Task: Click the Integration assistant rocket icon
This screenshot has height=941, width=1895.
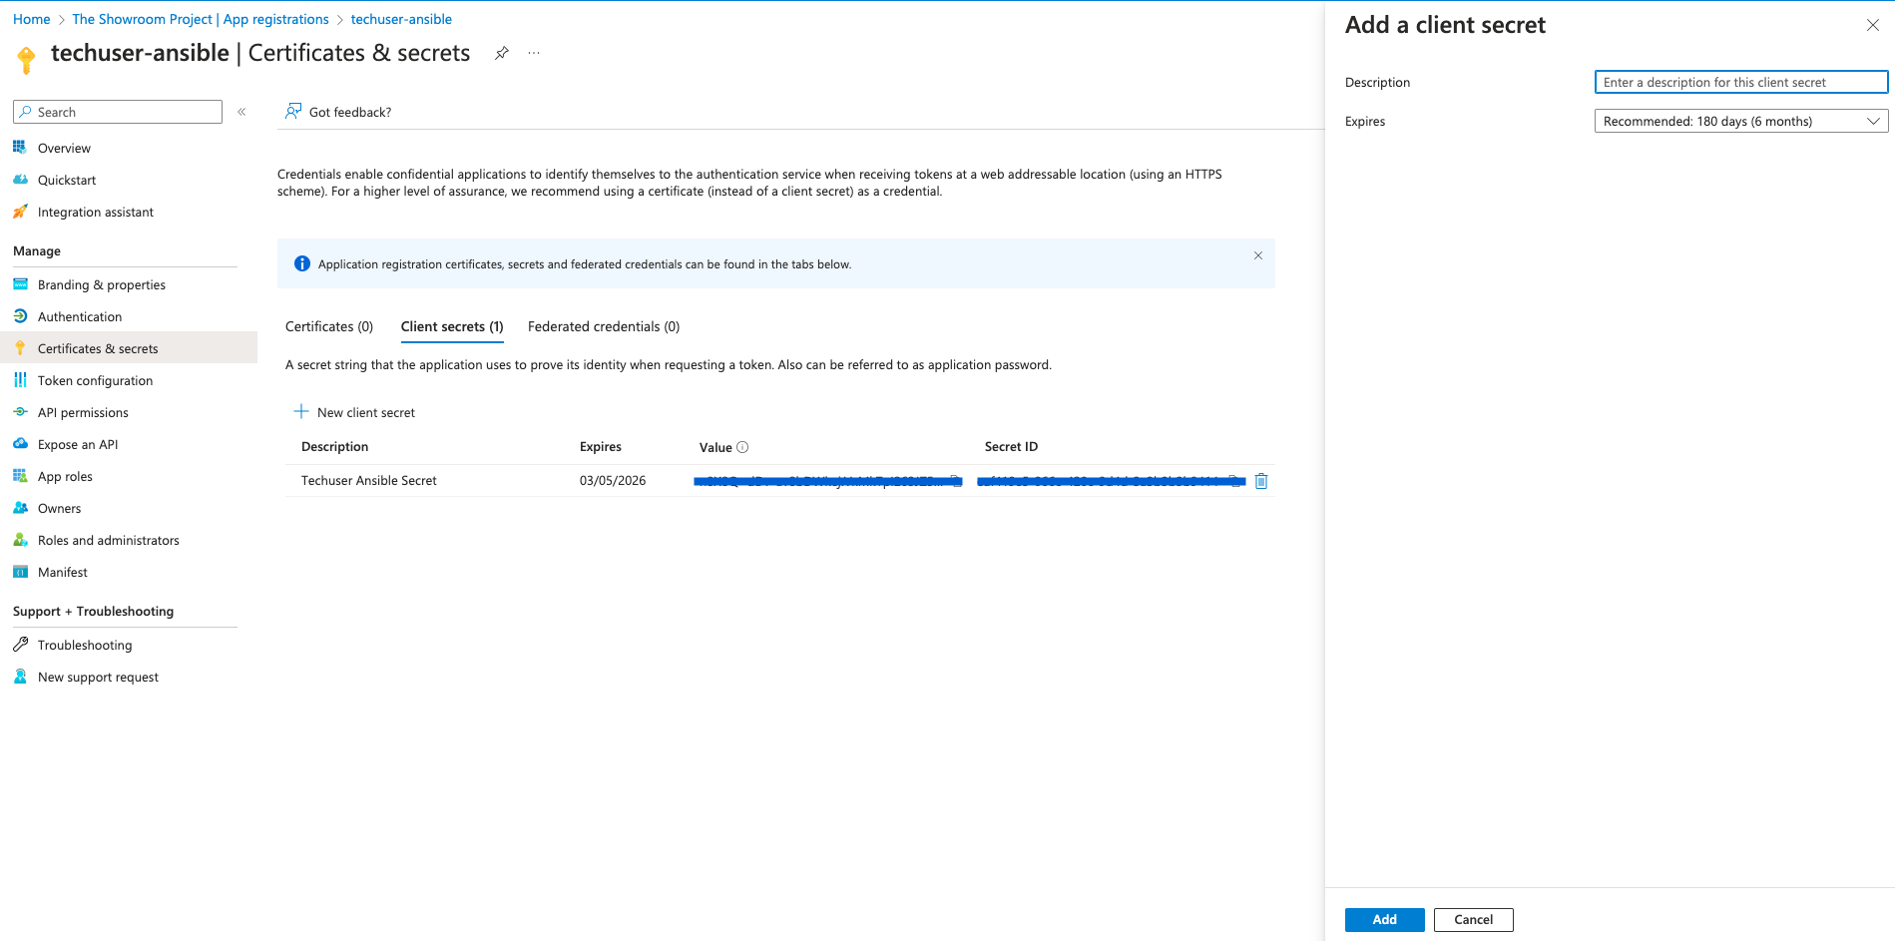Action: point(20,211)
